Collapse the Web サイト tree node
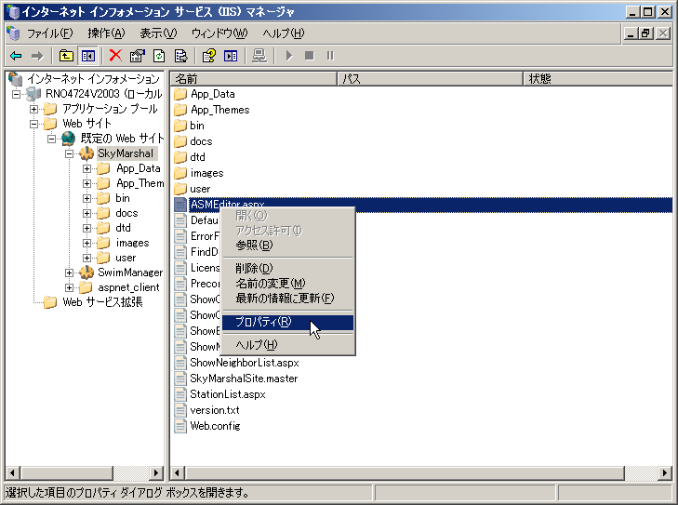This screenshot has width=678, height=505. [x=33, y=124]
